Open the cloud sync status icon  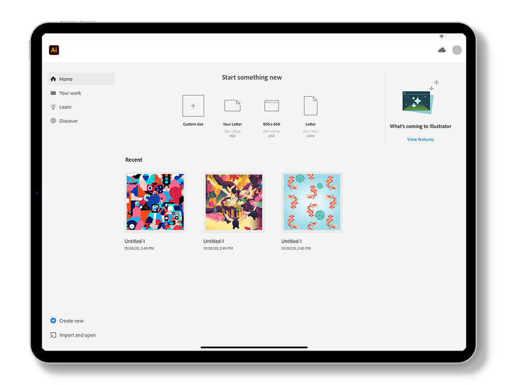point(442,50)
